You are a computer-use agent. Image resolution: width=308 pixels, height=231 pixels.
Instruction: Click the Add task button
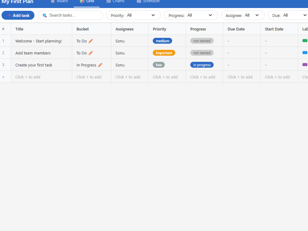click(x=18, y=15)
